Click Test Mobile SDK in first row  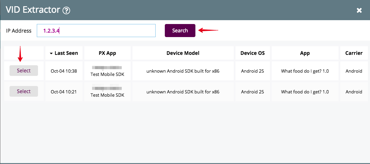click(x=107, y=74)
